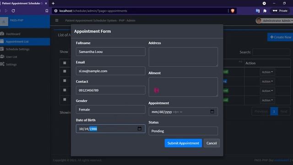Click the translate icon in toolbar
The height and width of the screenshot is (165, 293).
258,11
